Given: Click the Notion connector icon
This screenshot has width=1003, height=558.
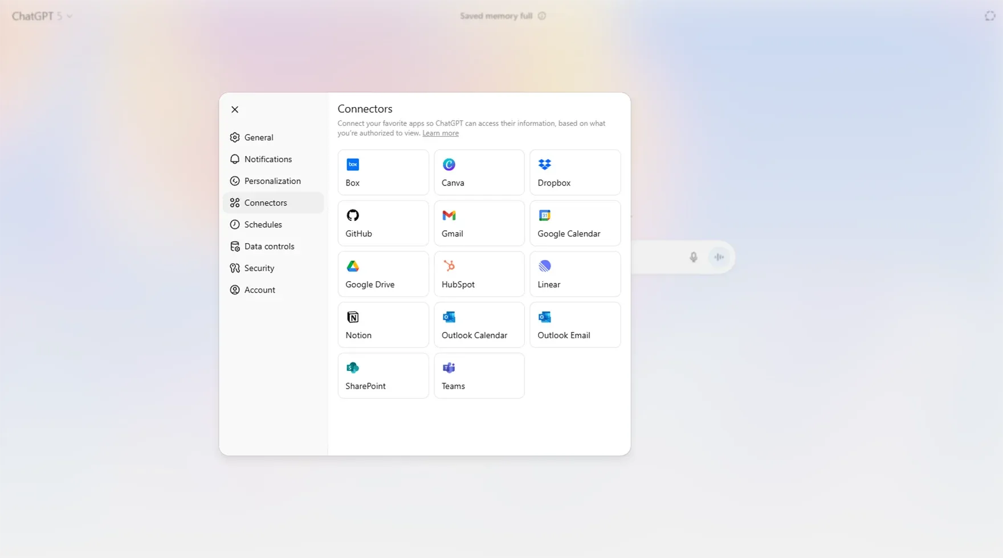Looking at the screenshot, I should point(353,317).
